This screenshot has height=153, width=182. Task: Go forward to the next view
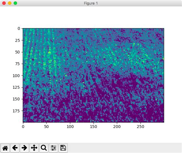[x=25, y=148]
